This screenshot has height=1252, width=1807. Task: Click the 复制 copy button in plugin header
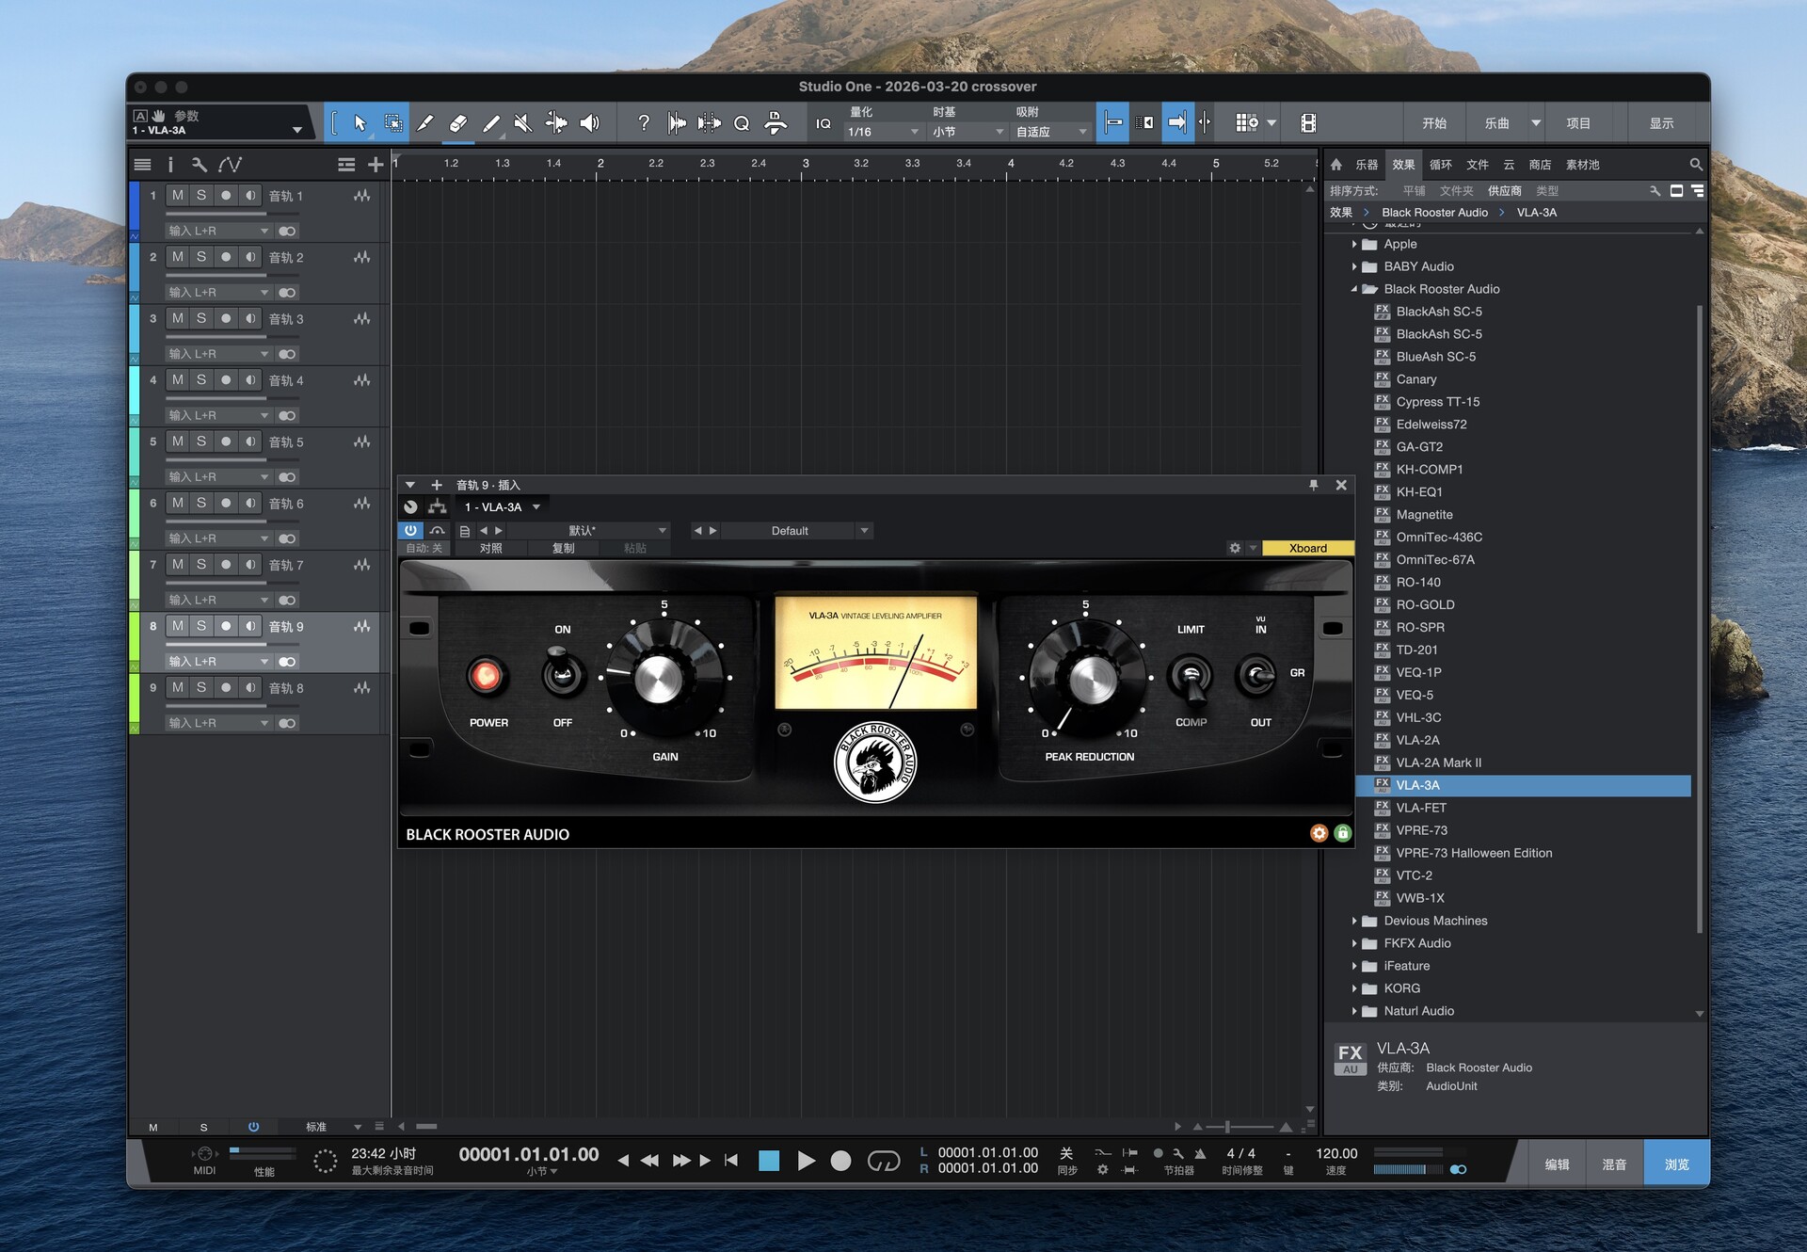pyautogui.click(x=563, y=548)
